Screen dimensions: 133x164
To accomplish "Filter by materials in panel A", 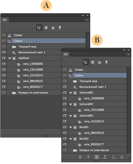I will [x=53, y=28].
